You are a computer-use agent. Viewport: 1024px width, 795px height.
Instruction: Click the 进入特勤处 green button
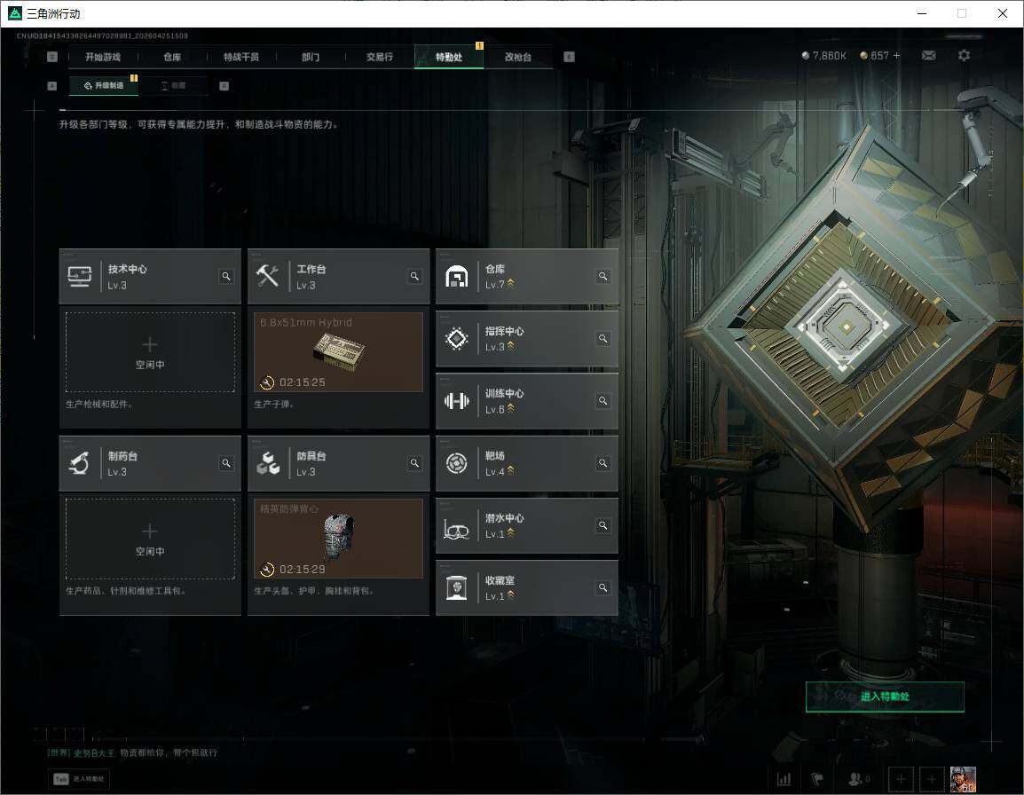(x=885, y=697)
